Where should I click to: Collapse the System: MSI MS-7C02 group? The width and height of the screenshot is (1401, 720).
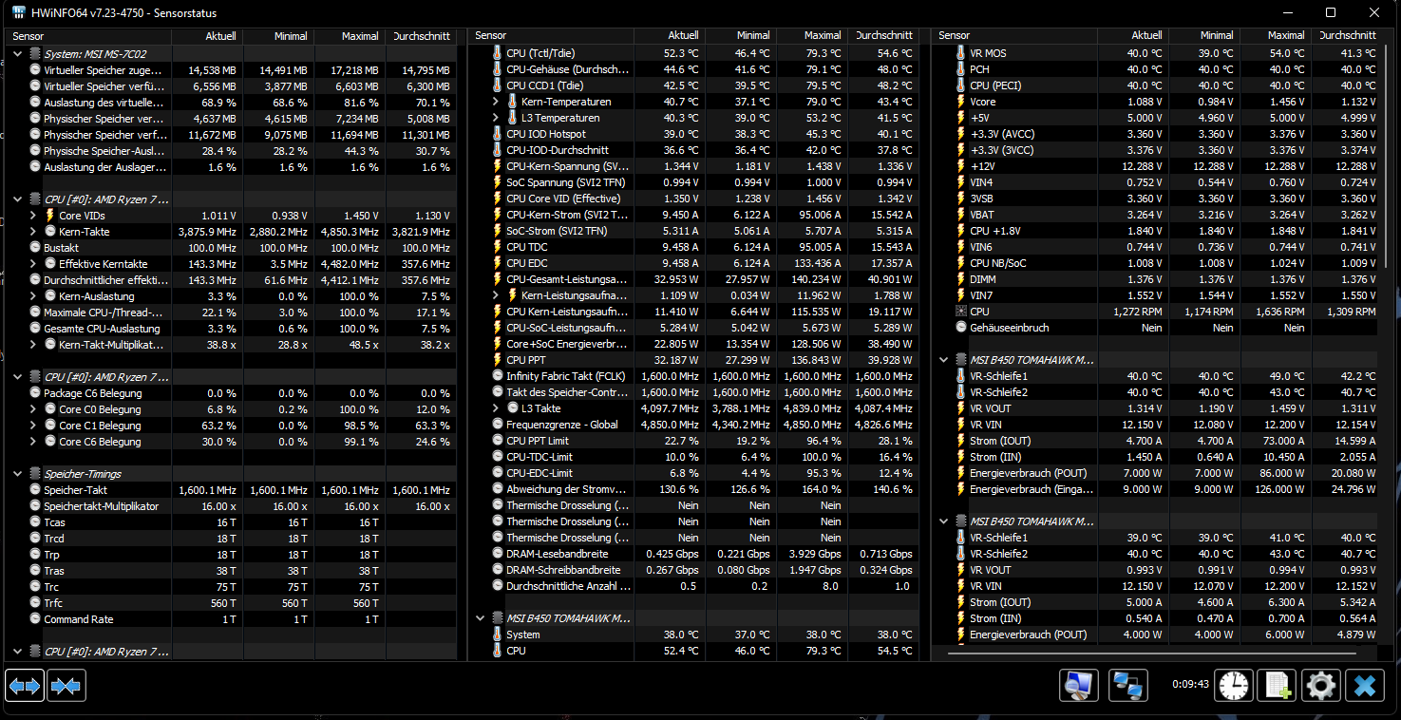tap(18, 54)
